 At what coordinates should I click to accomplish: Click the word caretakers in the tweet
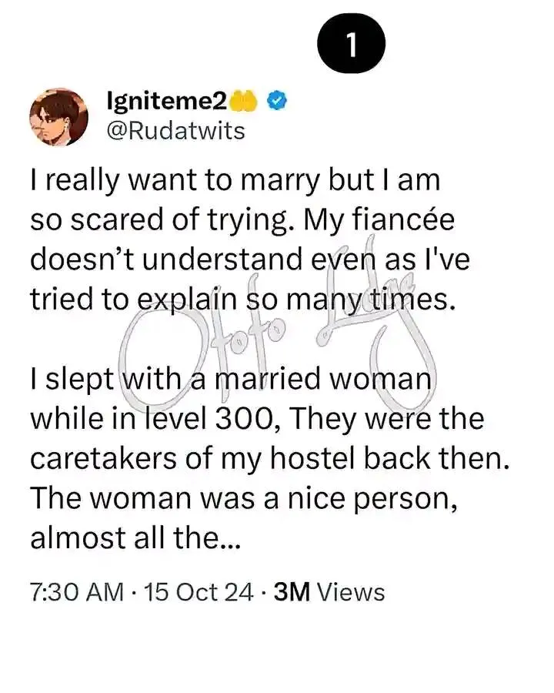[104, 458]
